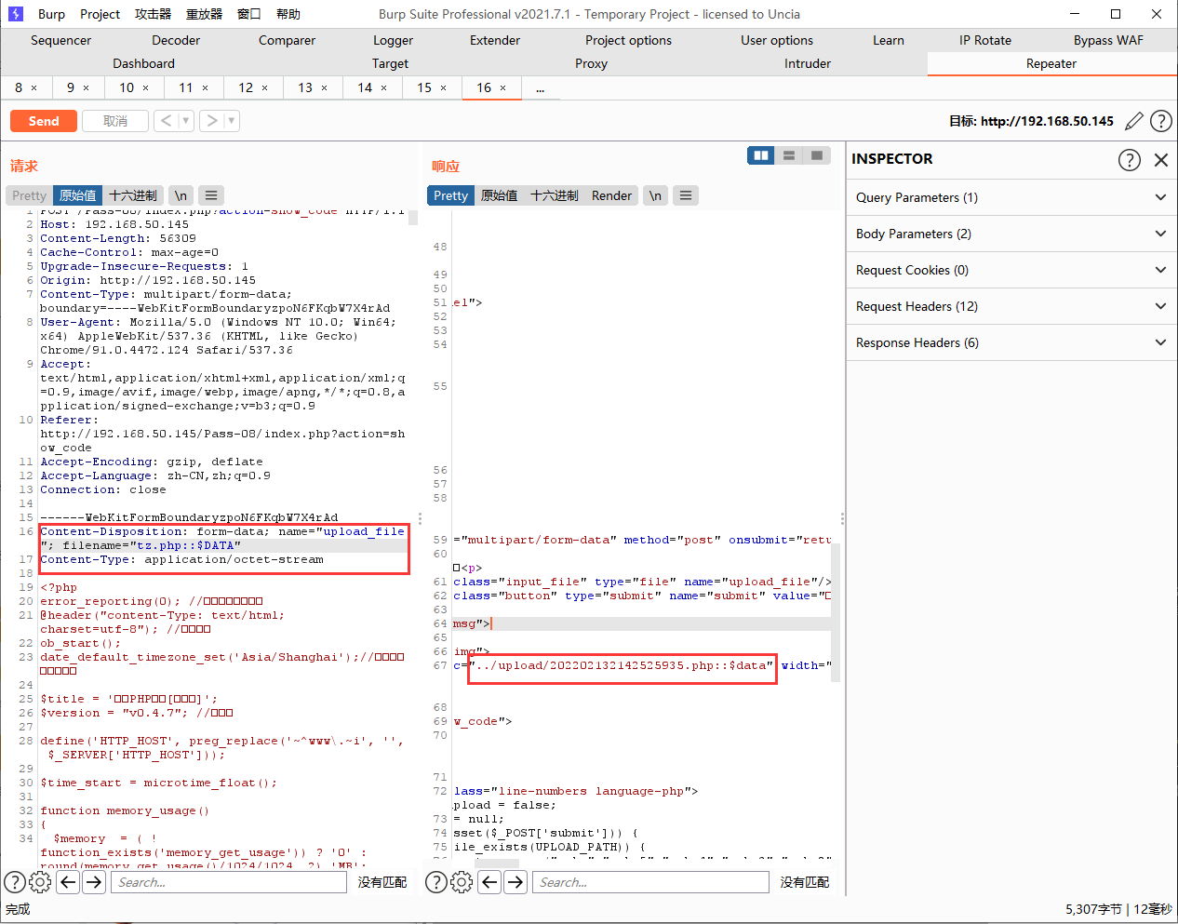Viewport: 1178px width, 924px height.
Task: Switch to the Proxy tab
Action: coord(591,63)
